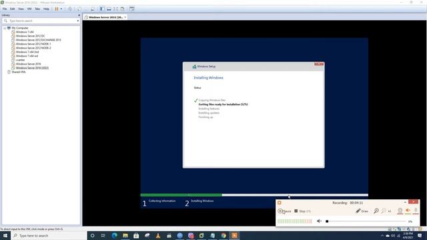Select Windows 7 x64 wd VM
This screenshot has height=240, width=427.
click(x=27, y=56)
